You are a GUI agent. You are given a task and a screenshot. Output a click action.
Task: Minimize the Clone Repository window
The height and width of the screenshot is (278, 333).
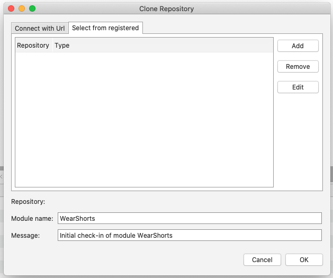pyautogui.click(x=22, y=8)
